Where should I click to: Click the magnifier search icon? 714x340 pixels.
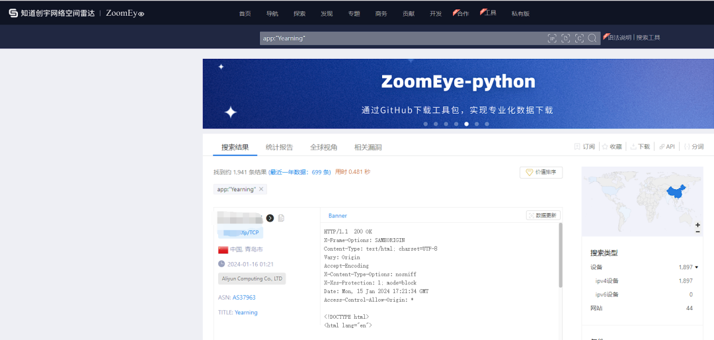(x=592, y=38)
